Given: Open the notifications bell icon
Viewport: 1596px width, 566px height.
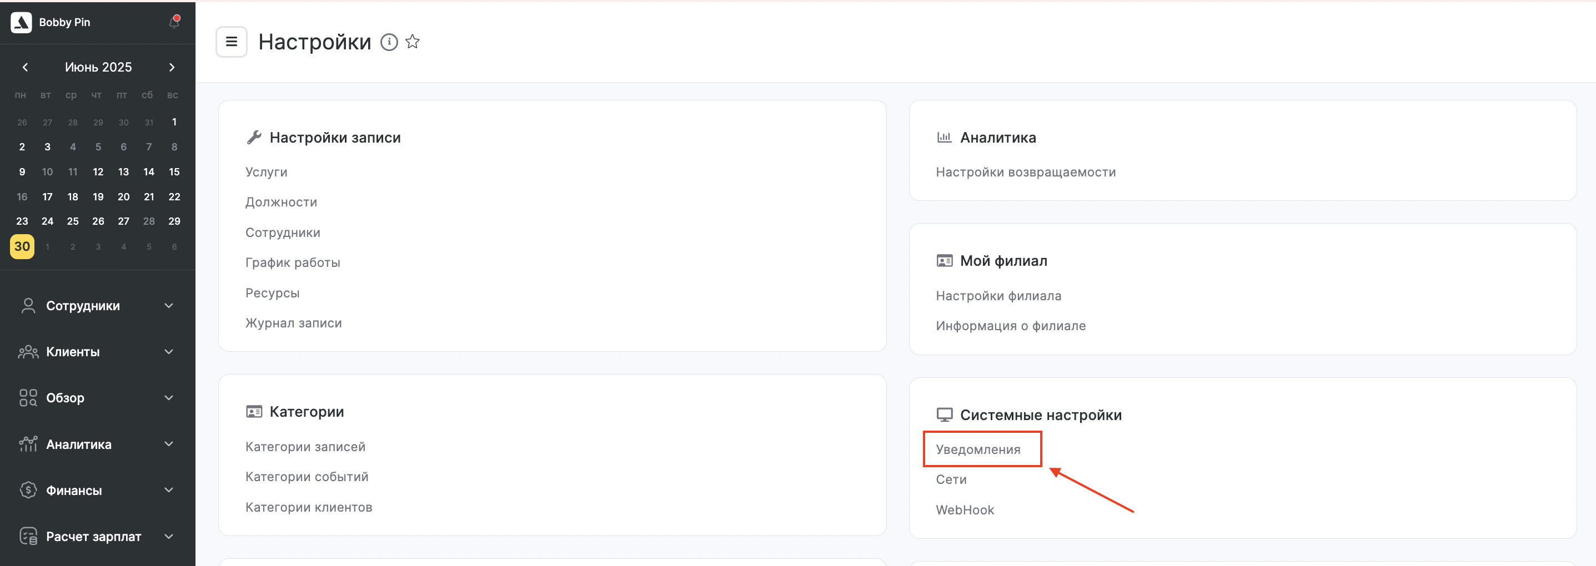Looking at the screenshot, I should point(174,22).
